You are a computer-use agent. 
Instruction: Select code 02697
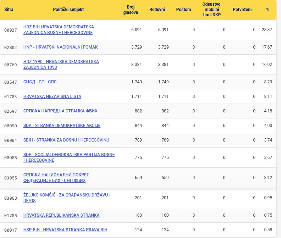11,111
